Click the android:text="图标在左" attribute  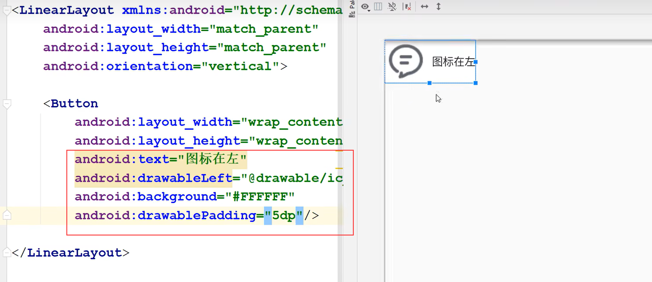[161, 159]
